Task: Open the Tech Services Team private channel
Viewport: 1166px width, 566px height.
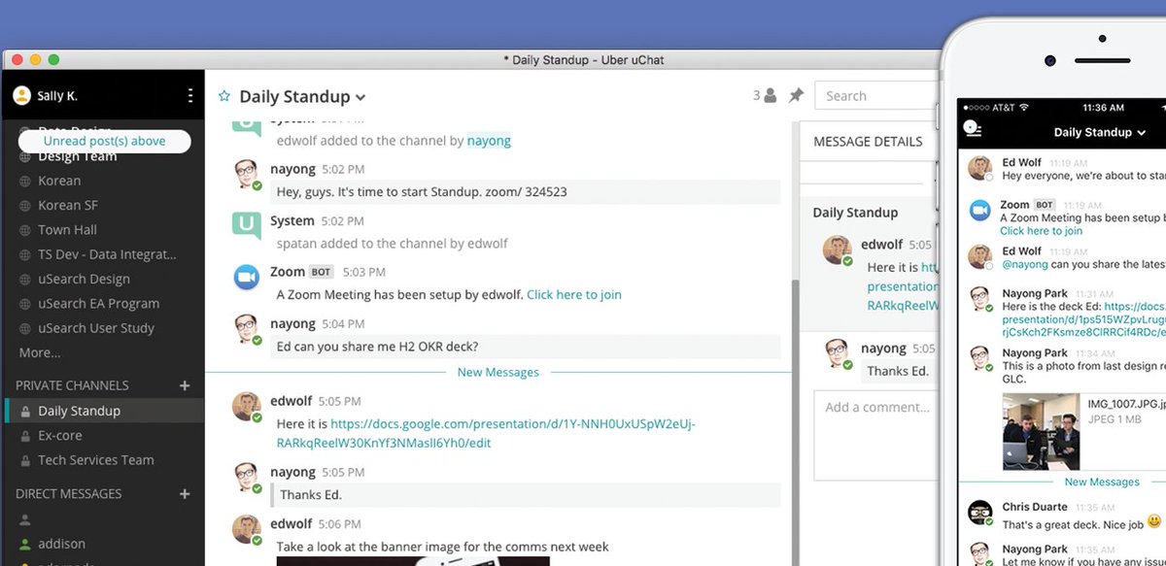Action: pyautogui.click(x=95, y=460)
